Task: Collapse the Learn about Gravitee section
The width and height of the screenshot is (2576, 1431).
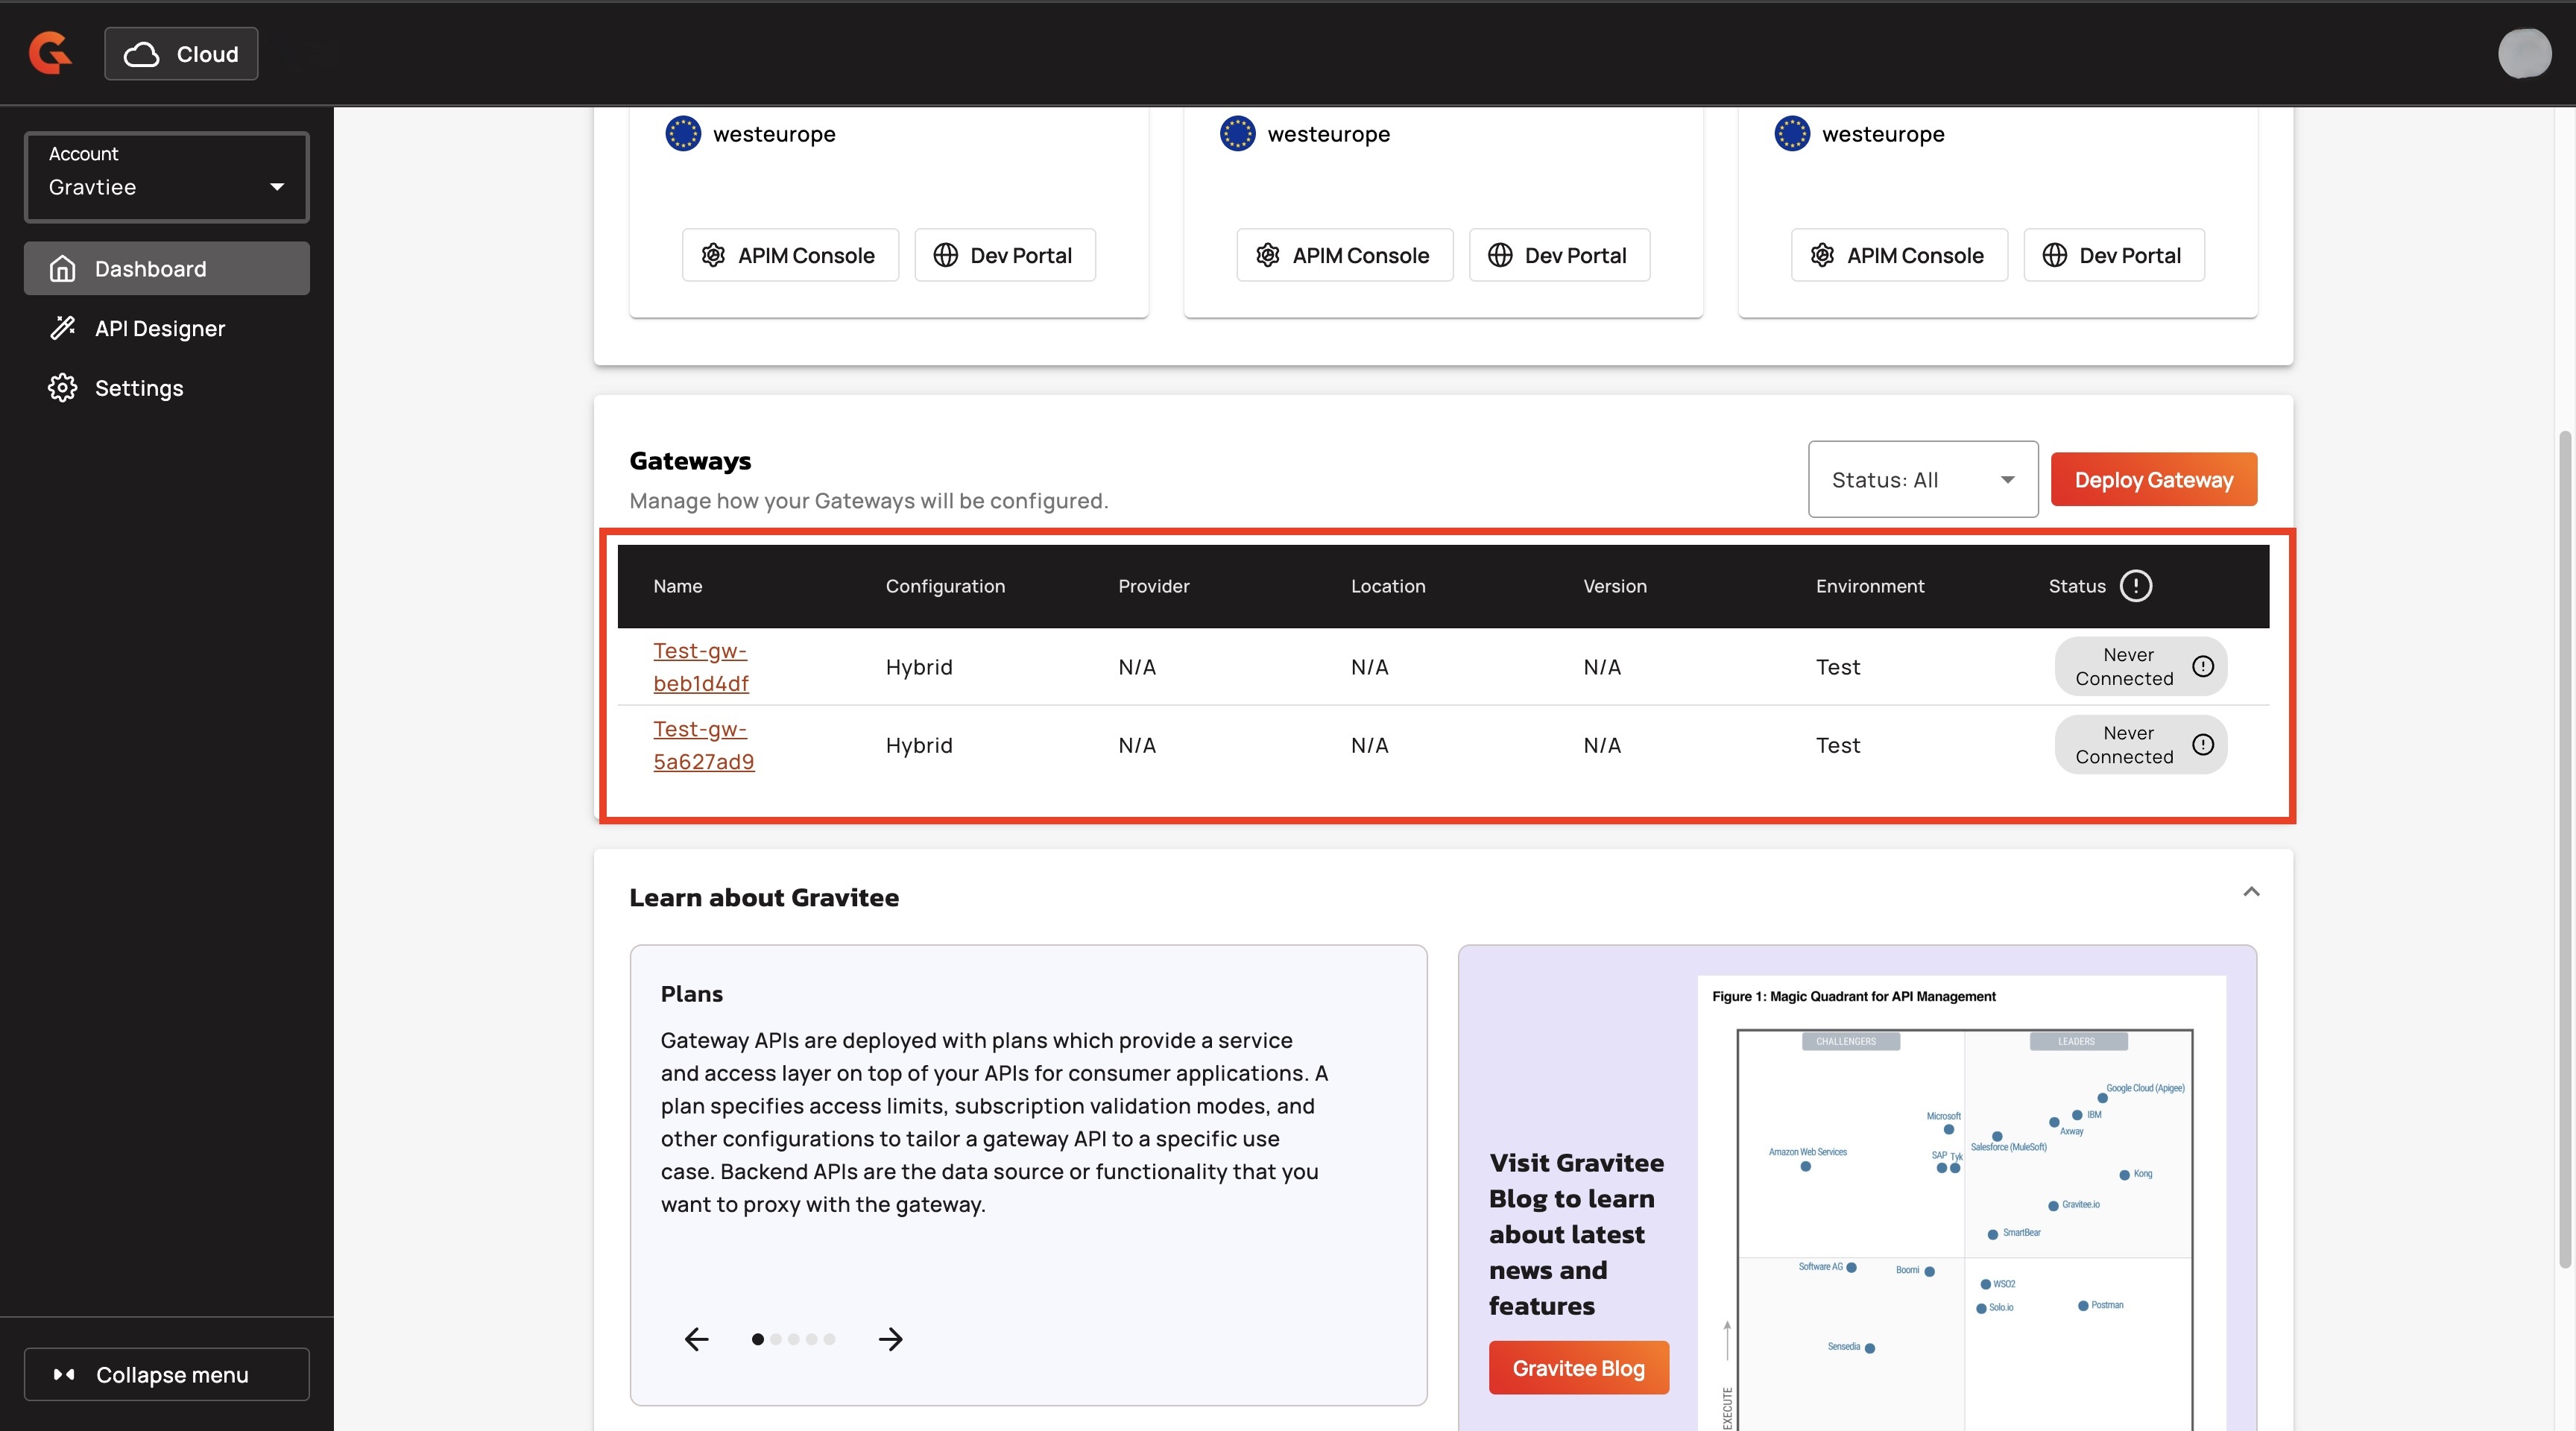Action: (x=2251, y=891)
